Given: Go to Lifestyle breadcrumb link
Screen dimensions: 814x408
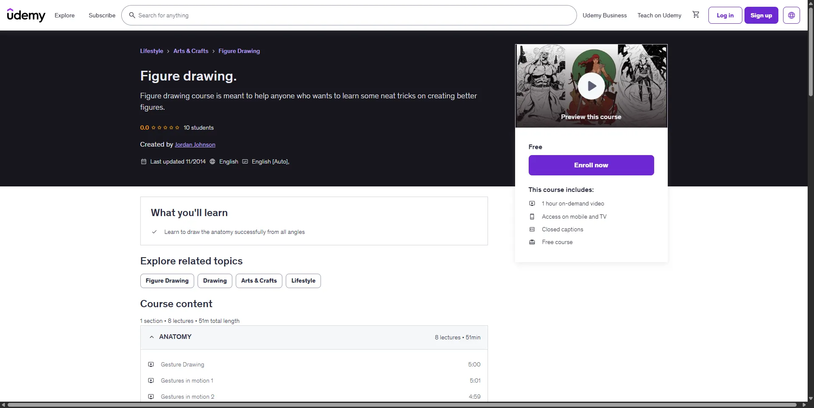Looking at the screenshot, I should (151, 51).
